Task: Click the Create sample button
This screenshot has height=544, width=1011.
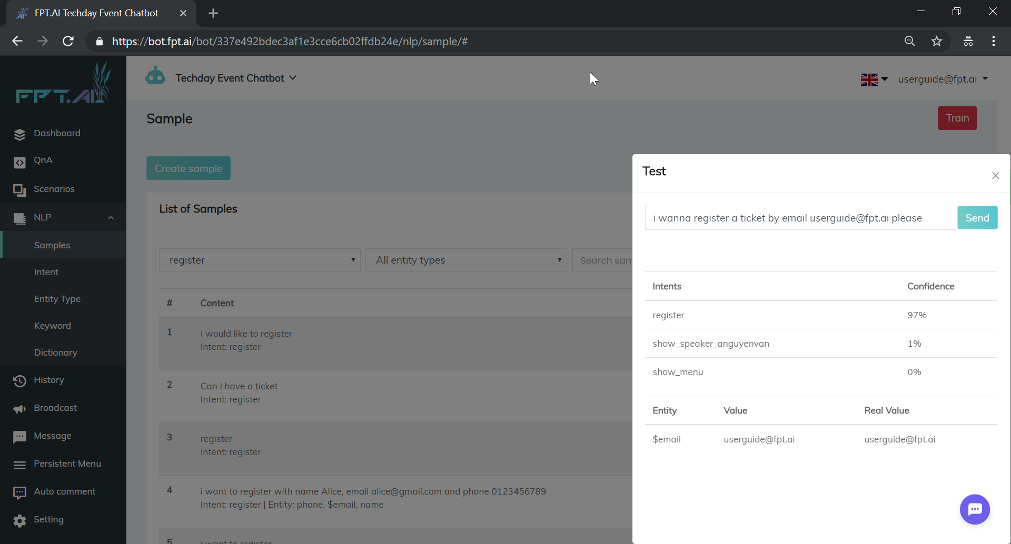Action: tap(189, 168)
